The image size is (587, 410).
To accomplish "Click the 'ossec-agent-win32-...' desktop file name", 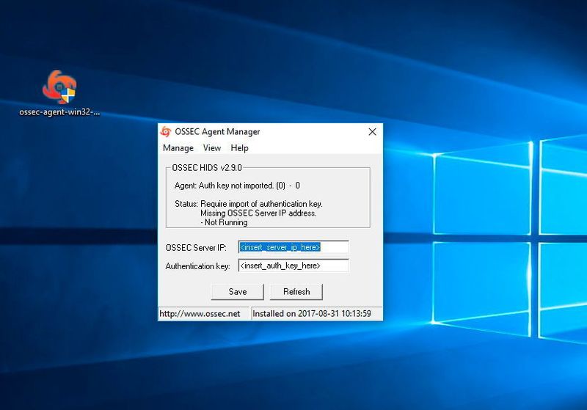I will coord(59,112).
